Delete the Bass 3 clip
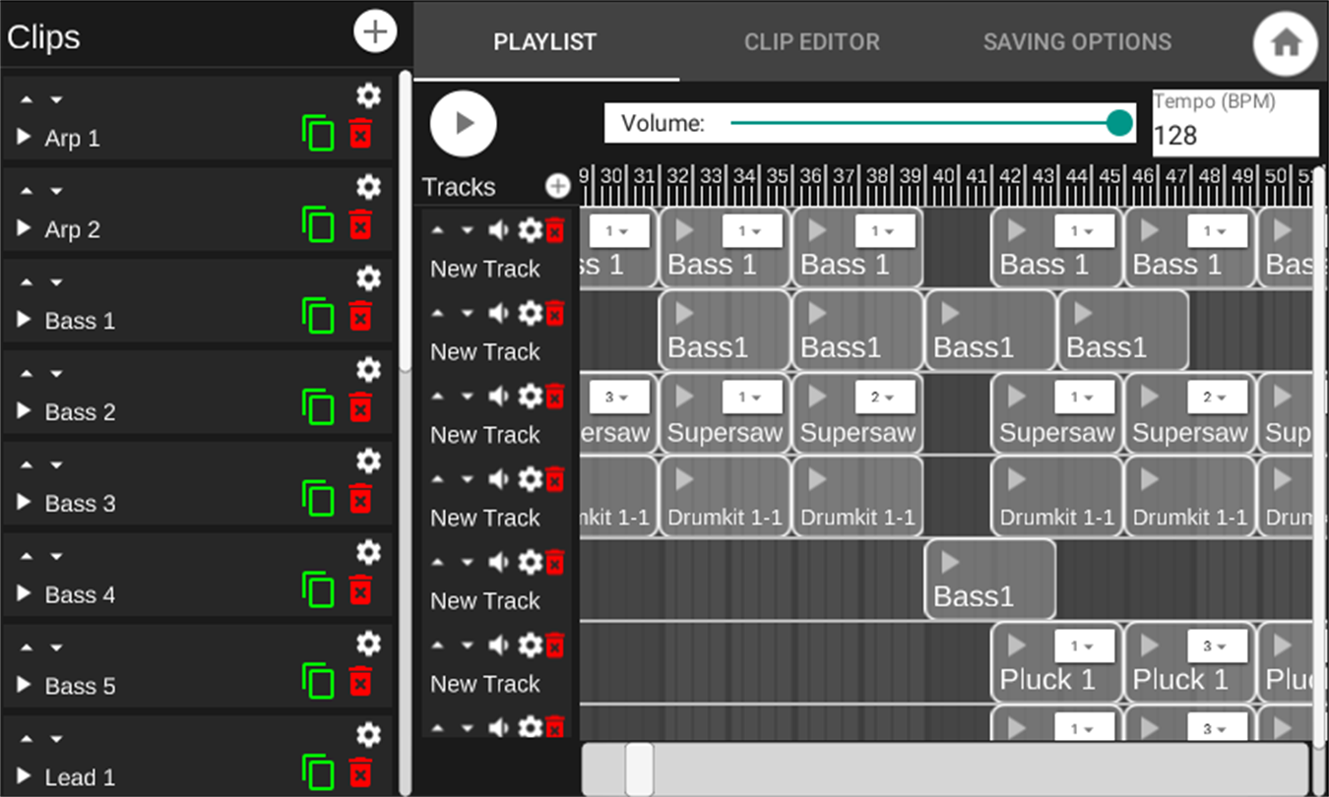 coord(360,499)
